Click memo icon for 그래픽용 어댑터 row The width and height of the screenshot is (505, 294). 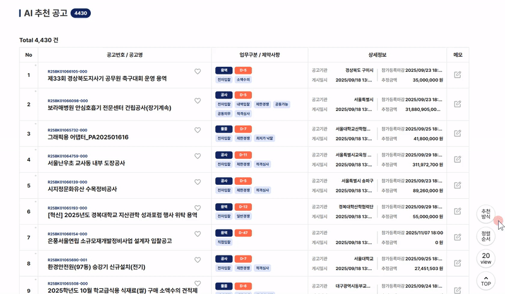coord(458,134)
